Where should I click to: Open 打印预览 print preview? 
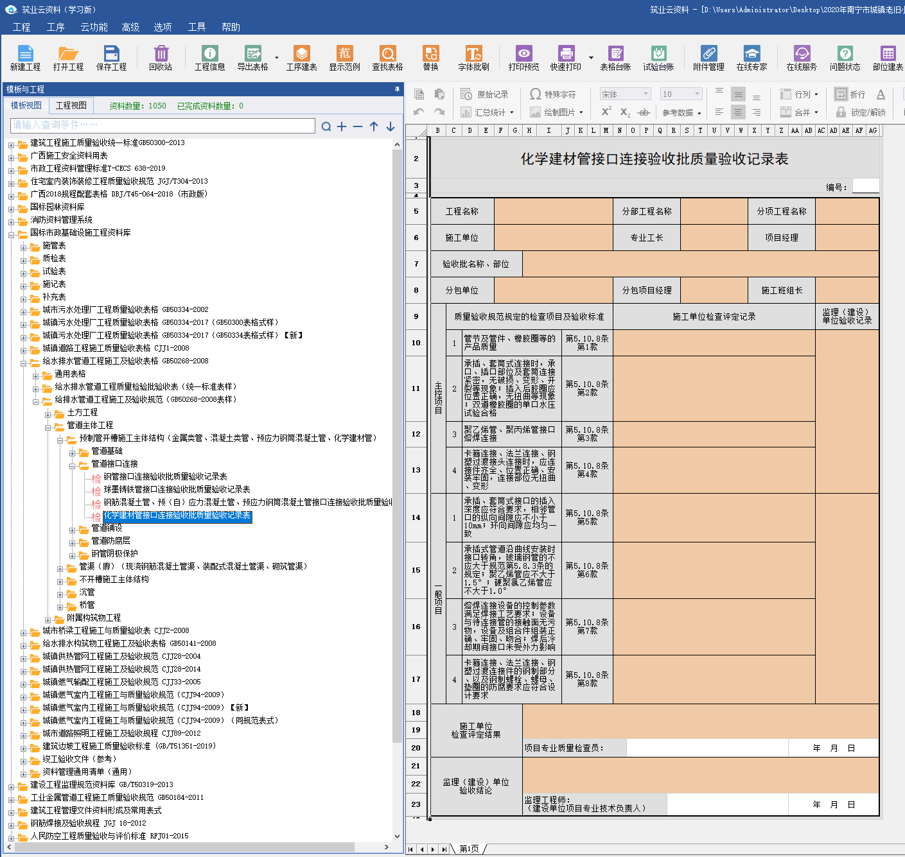coord(524,58)
